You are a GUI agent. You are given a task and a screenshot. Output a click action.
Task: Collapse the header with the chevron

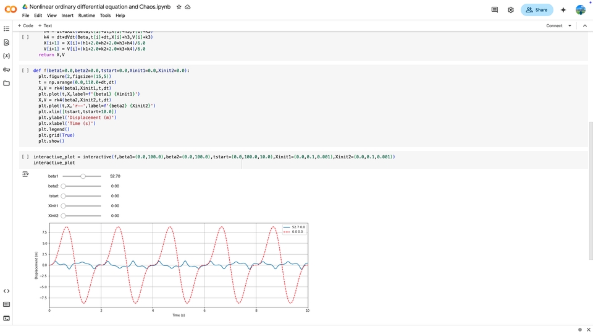[x=585, y=26]
